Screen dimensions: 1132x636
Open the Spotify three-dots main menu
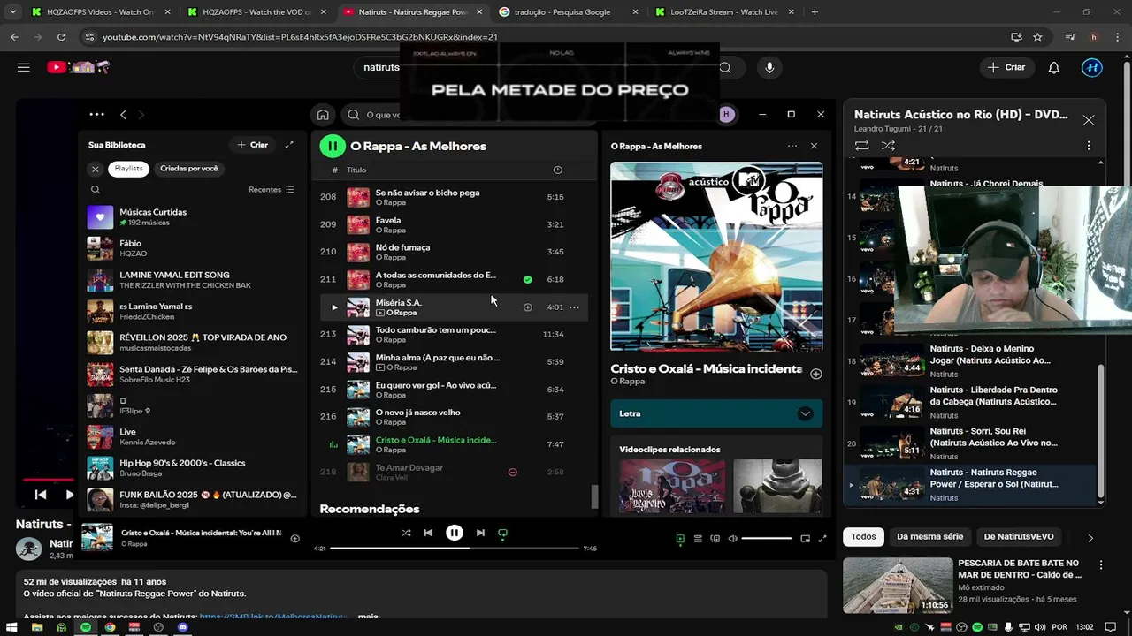[x=96, y=115]
